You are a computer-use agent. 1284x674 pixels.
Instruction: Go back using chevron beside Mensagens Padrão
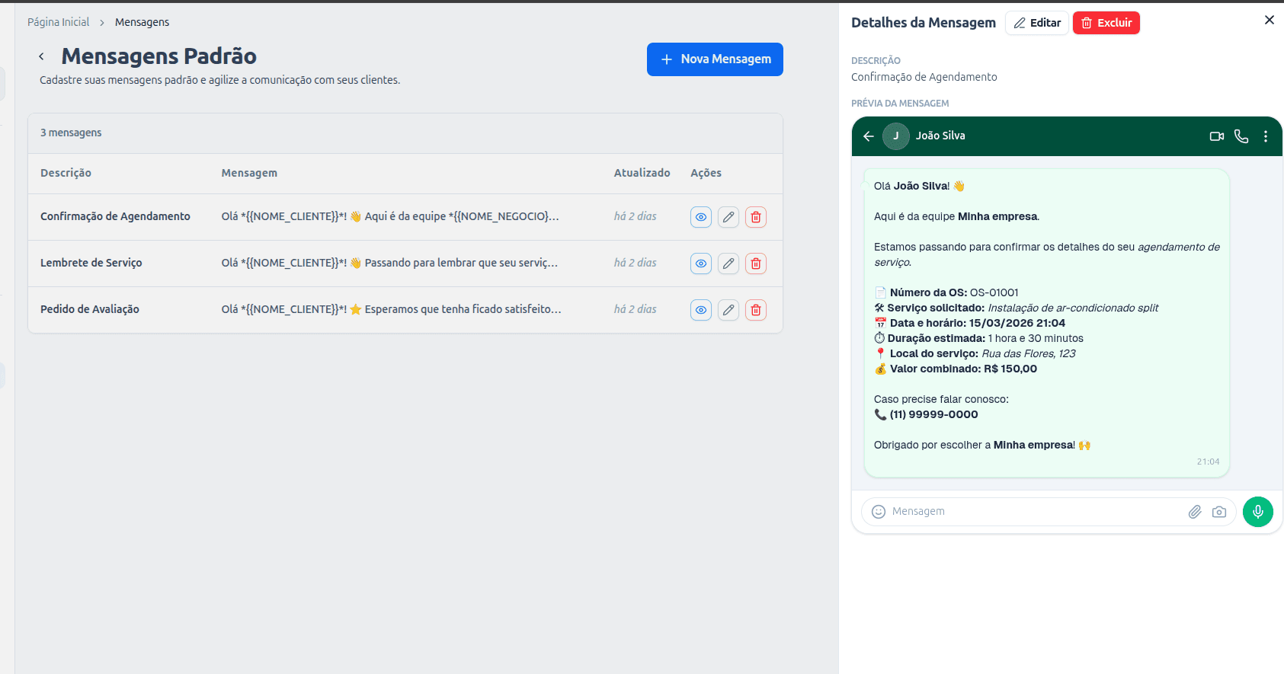click(41, 56)
